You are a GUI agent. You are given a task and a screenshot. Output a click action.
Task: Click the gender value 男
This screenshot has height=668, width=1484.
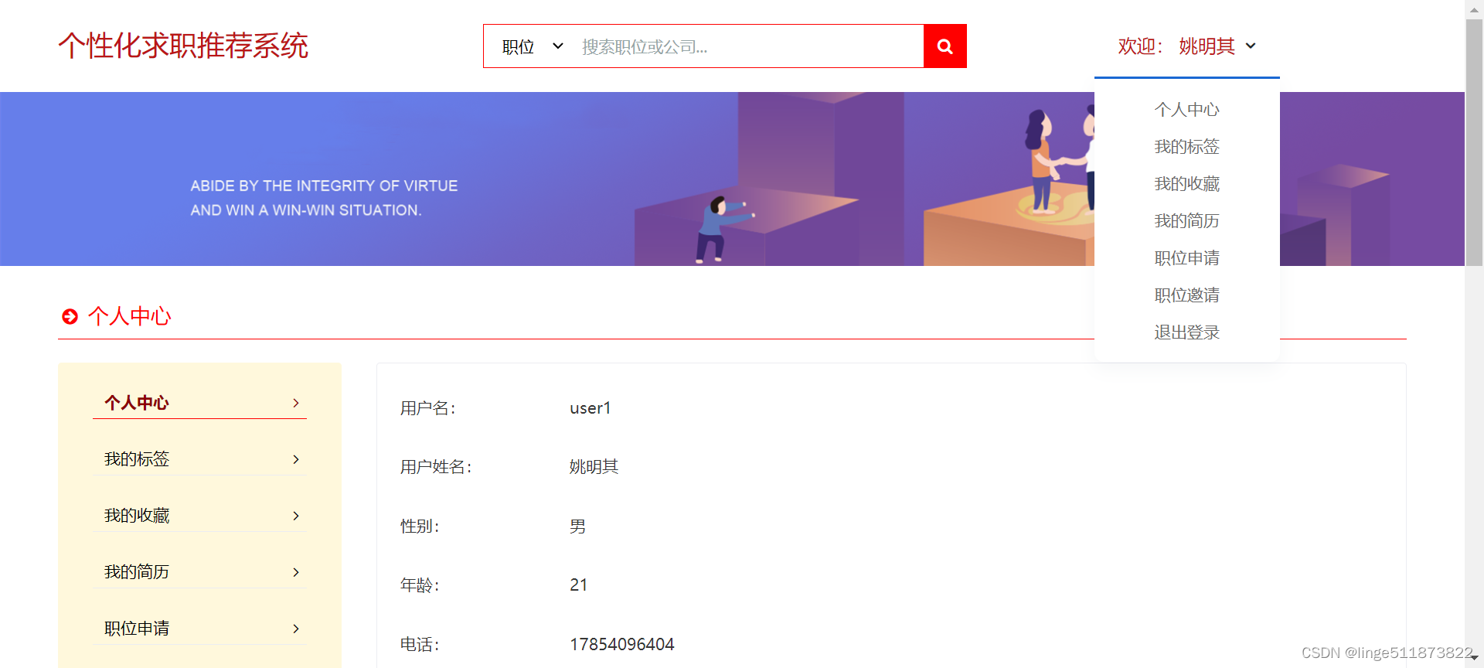(x=577, y=527)
